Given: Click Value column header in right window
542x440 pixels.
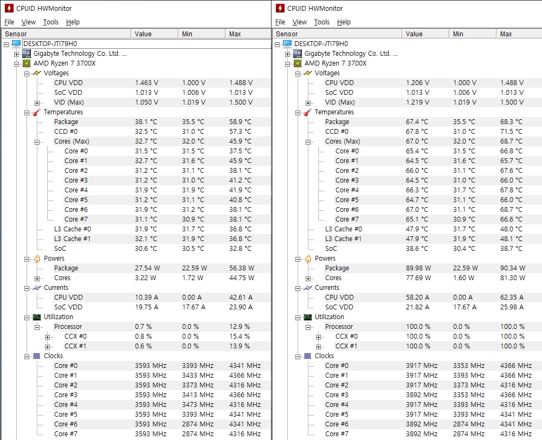Looking at the screenshot, I should (x=425, y=34).
